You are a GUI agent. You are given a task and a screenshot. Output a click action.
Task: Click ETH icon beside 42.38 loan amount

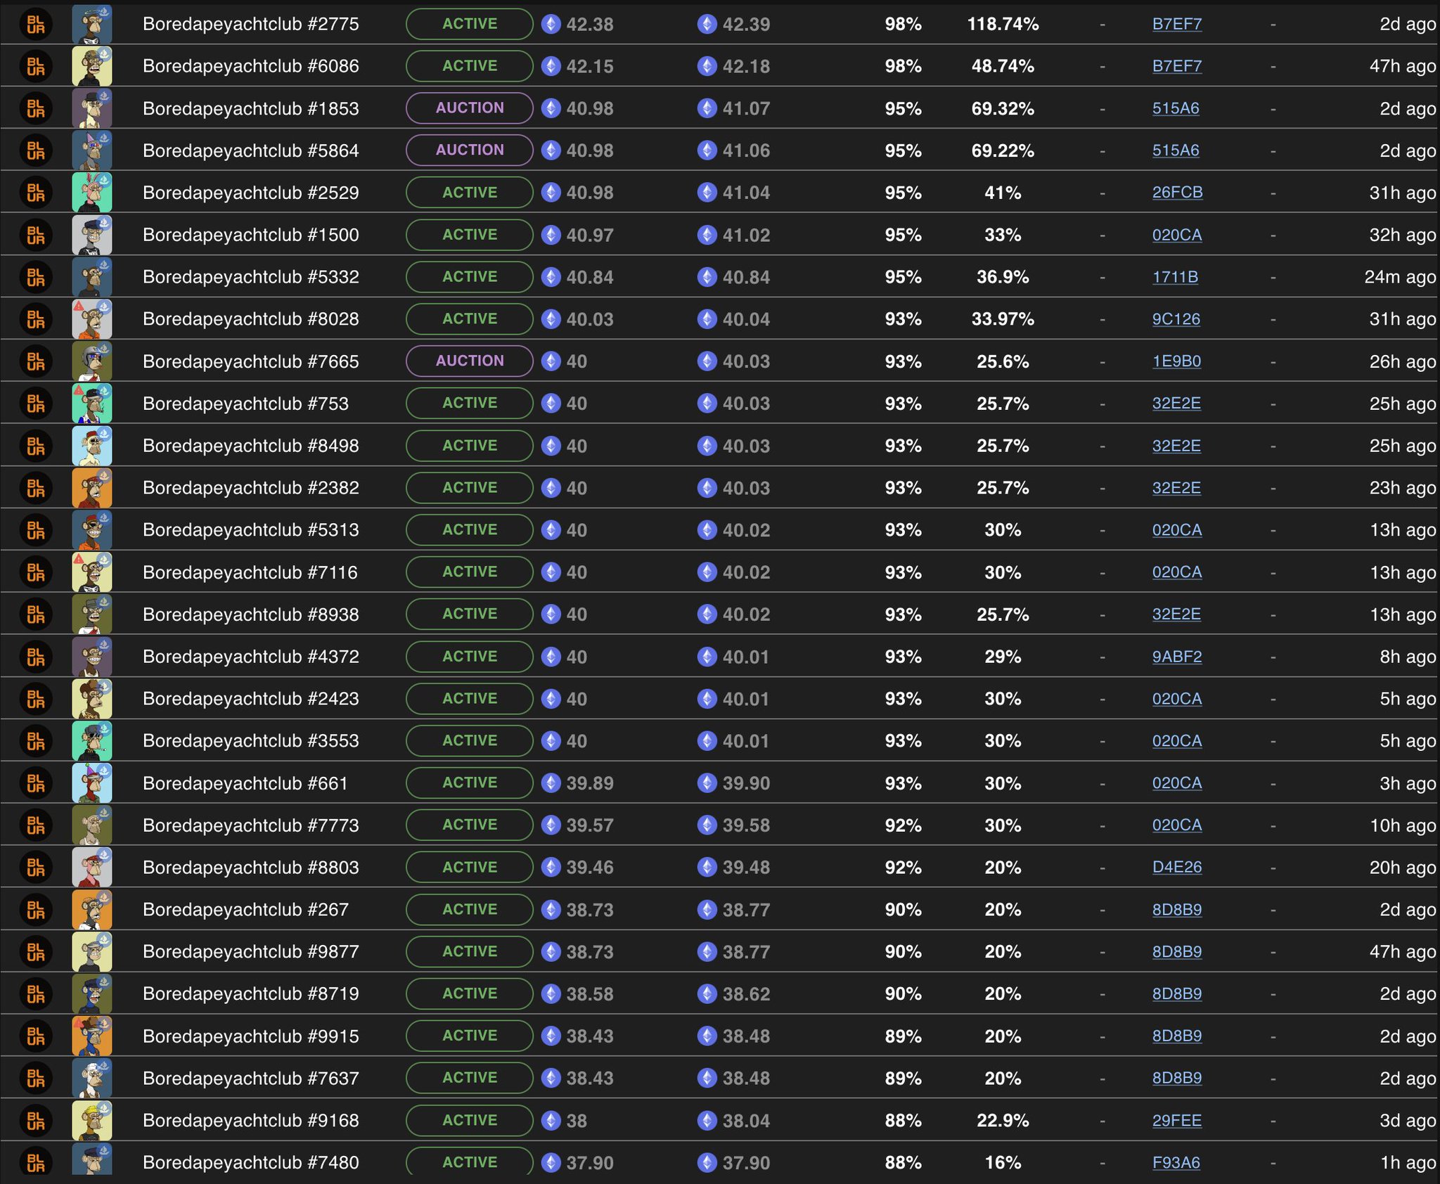click(x=551, y=24)
